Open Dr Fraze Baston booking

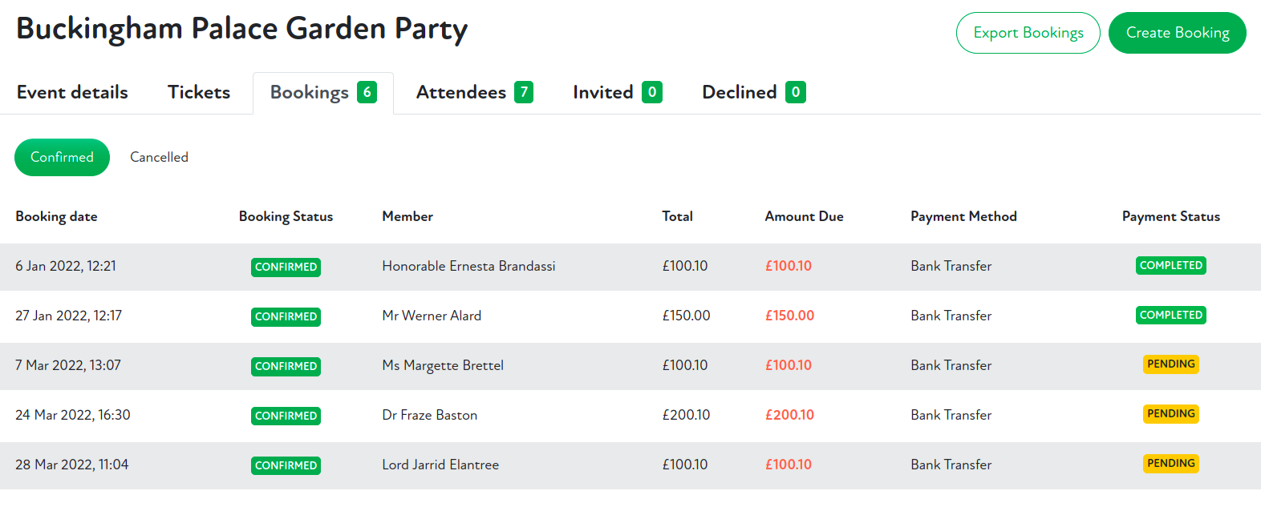(x=429, y=415)
